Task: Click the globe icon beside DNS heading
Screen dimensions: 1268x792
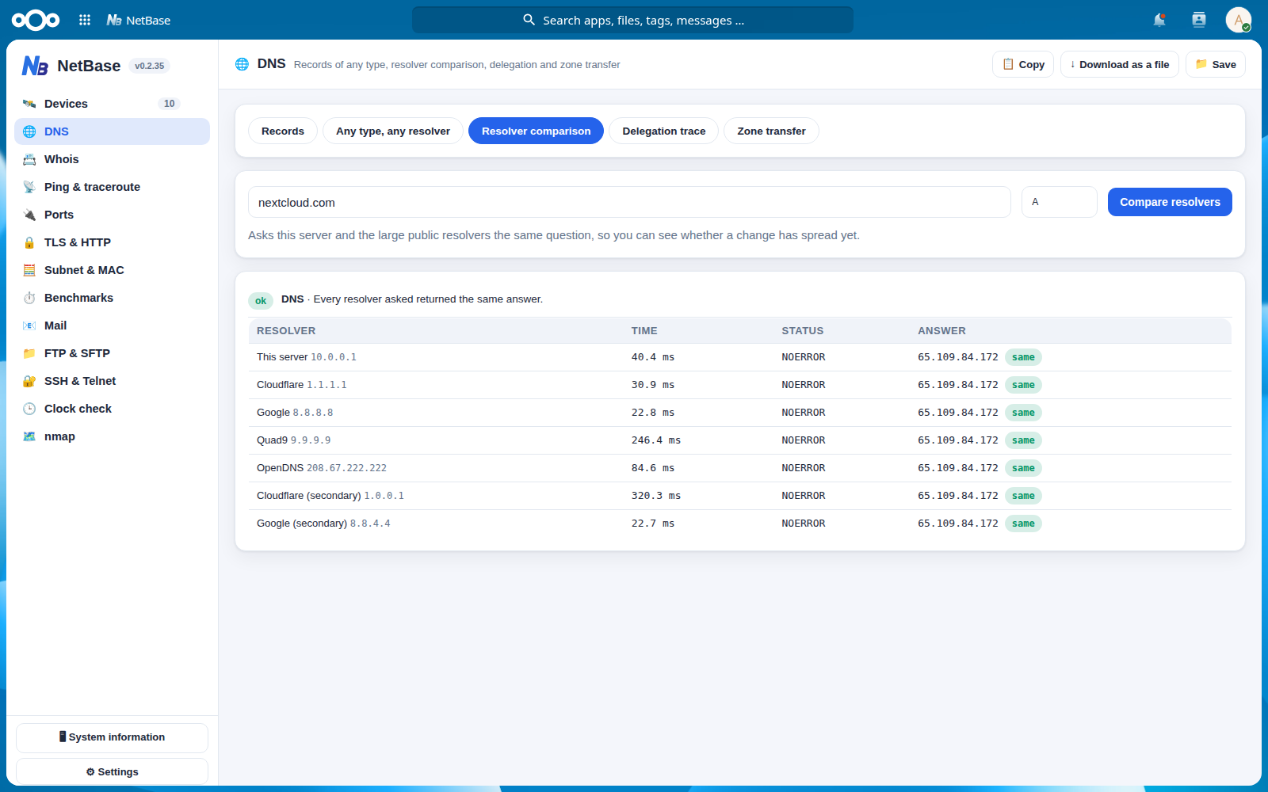Action: pyautogui.click(x=242, y=64)
